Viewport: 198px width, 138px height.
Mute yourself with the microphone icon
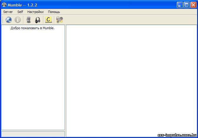click(x=29, y=20)
